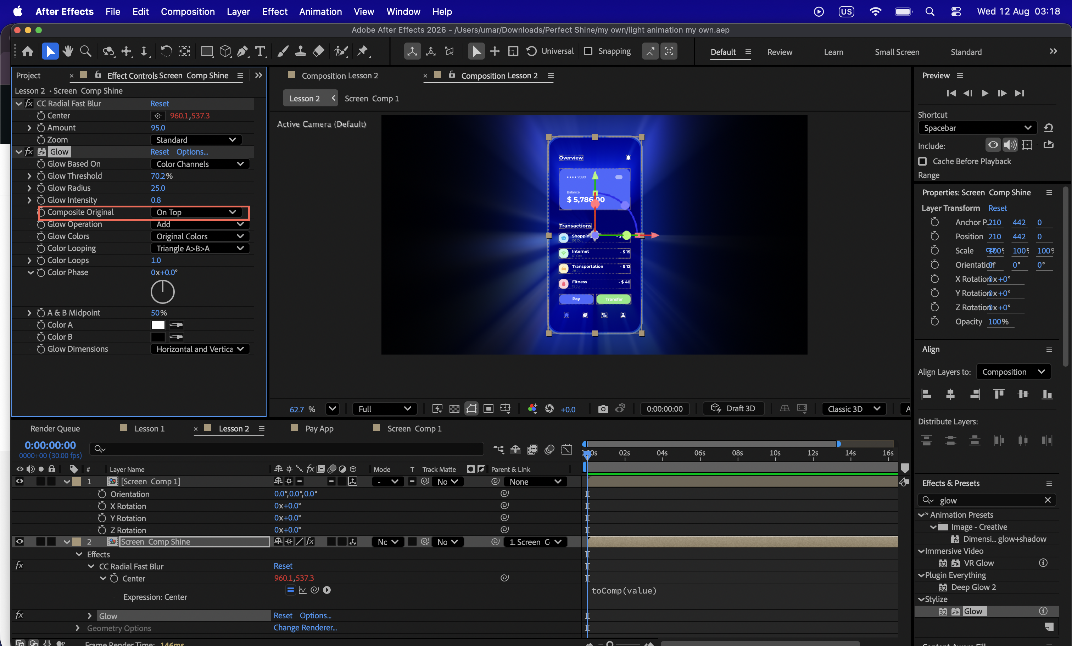This screenshot has height=646, width=1072.
Task: Switch to the Review workspace
Action: pyautogui.click(x=779, y=52)
